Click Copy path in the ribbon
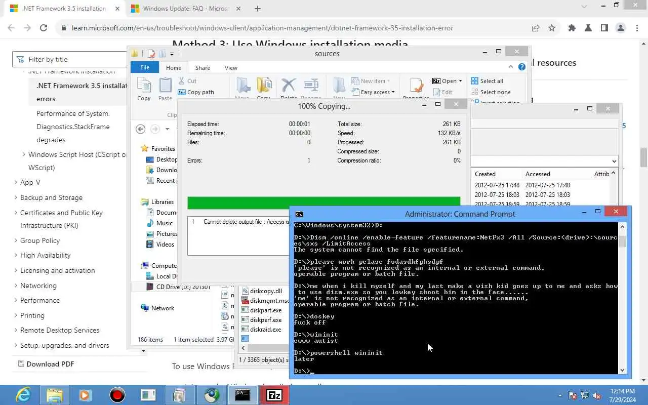Image resolution: width=648 pixels, height=405 pixels. pos(196,92)
